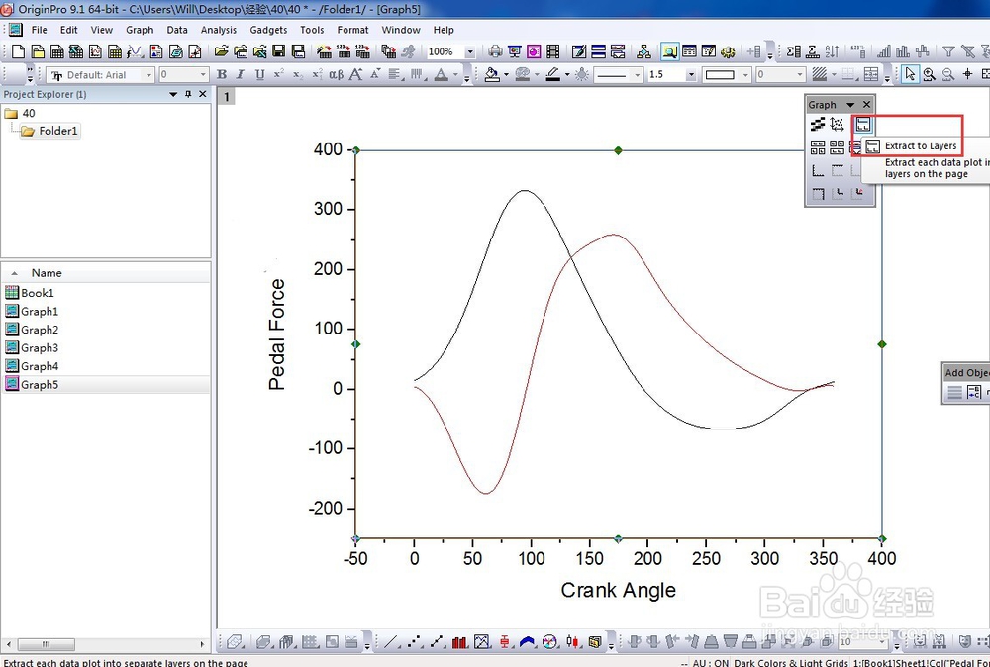Open a project with the yellow folder icon
990x667 pixels.
pos(221,51)
